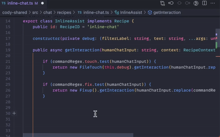The height and width of the screenshot is (137, 220).
Task: Place cursor on 'constructor' keyword
Action: click(46, 38)
